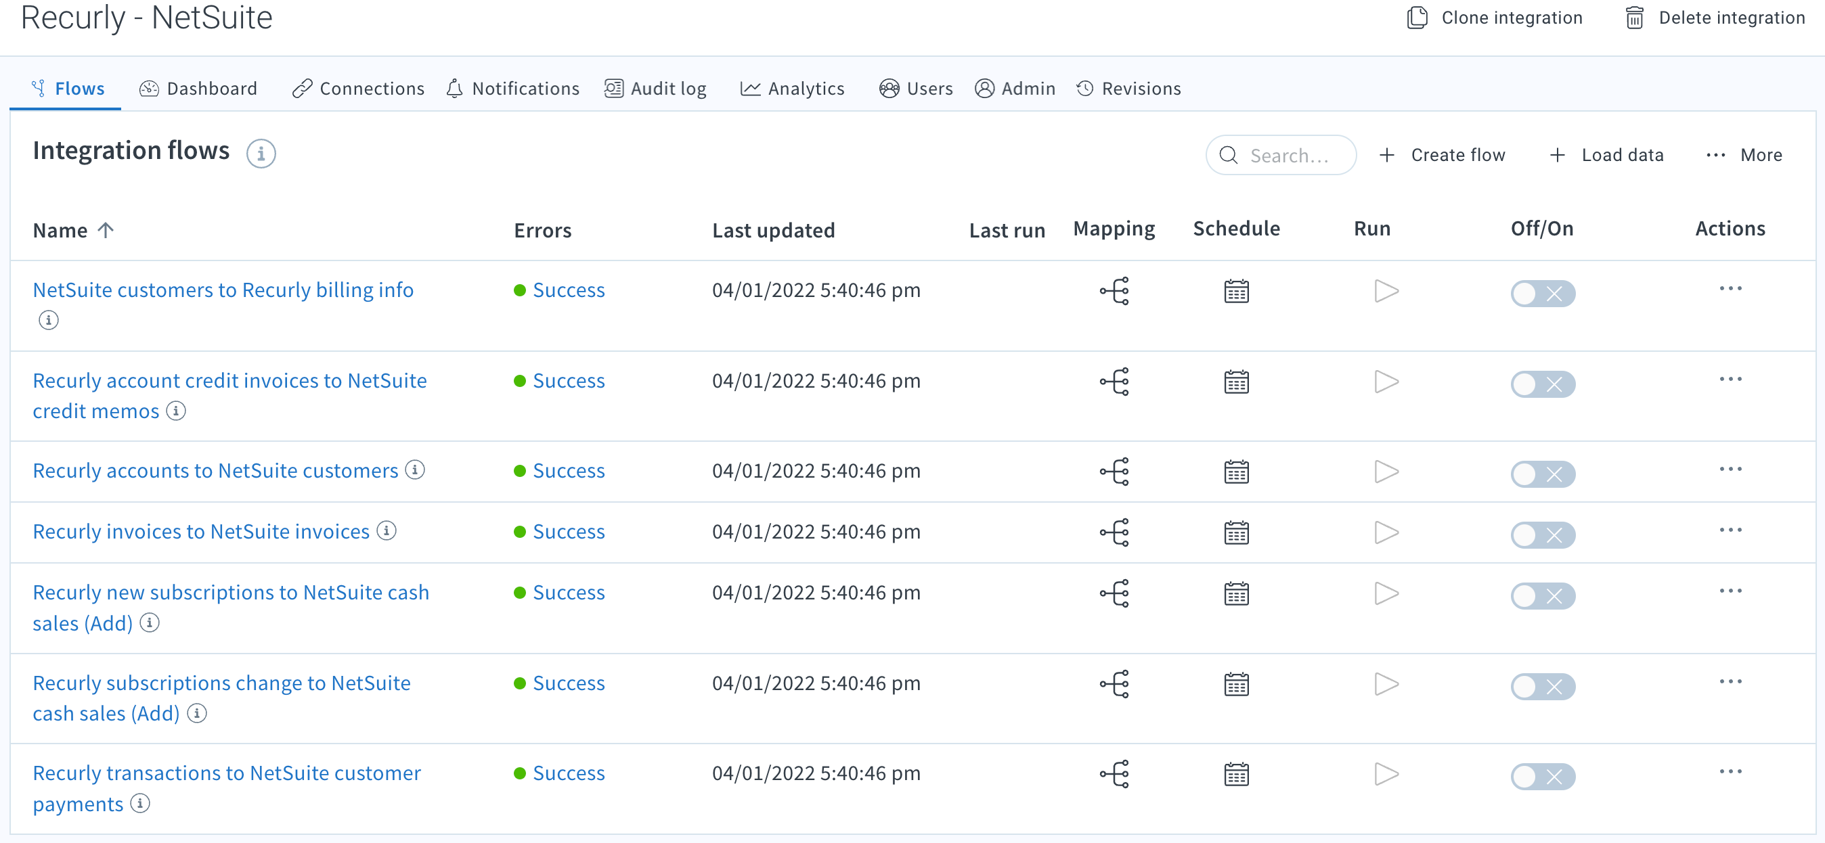Click Delete integration
This screenshot has width=1825, height=843.
click(x=1715, y=18)
